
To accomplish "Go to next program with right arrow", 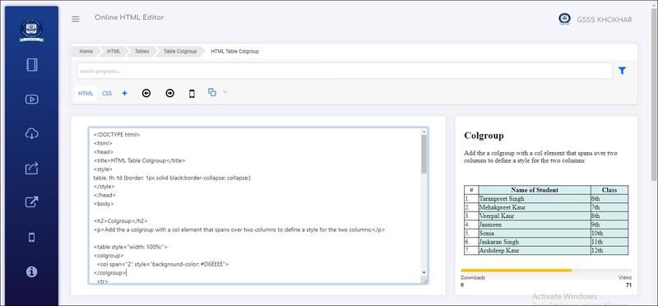I will (169, 93).
